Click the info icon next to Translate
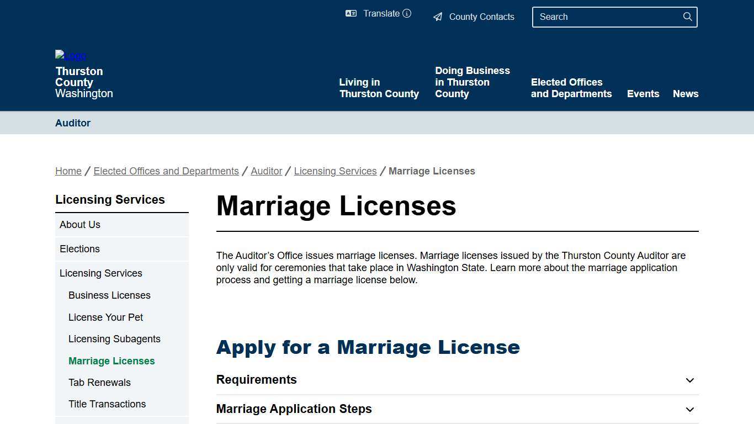Screen dimensions: 754x424 407,13
